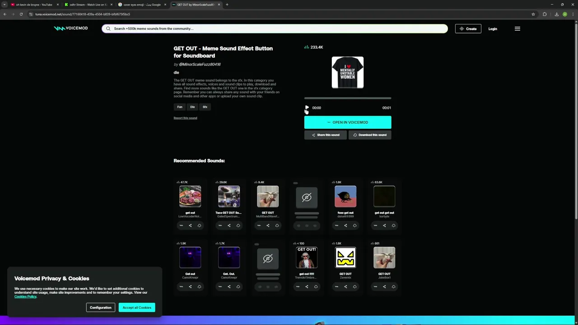This screenshot has width=578, height=325.
Task: Download the JukeBox1 GET OUT sound
Action: [x=393, y=287]
